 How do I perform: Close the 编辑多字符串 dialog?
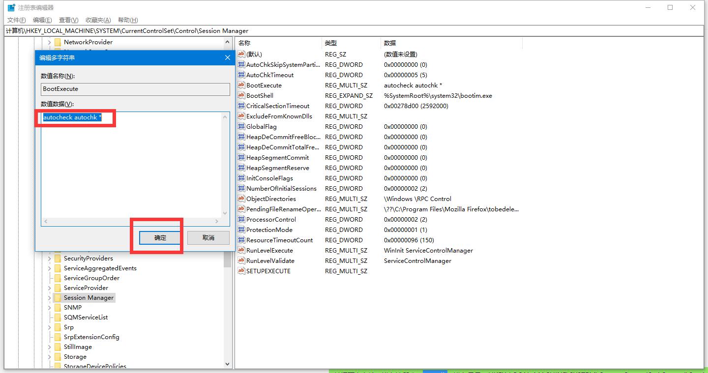(227, 57)
